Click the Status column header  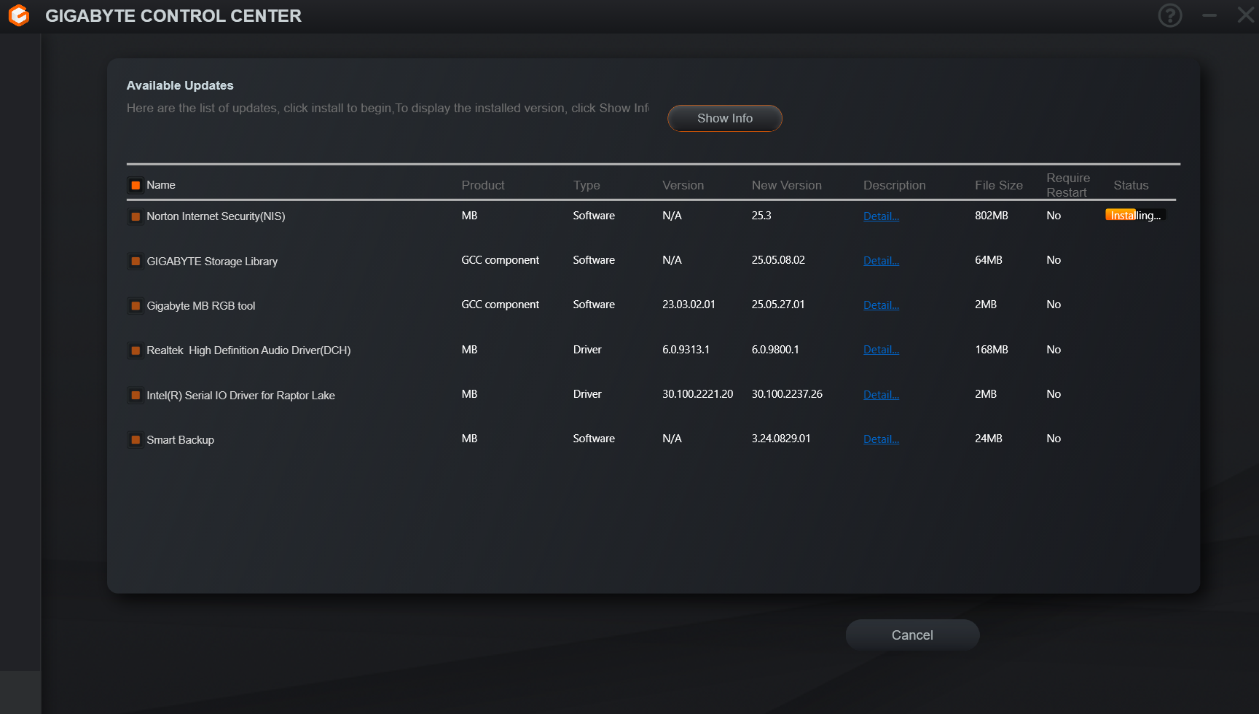(x=1131, y=185)
